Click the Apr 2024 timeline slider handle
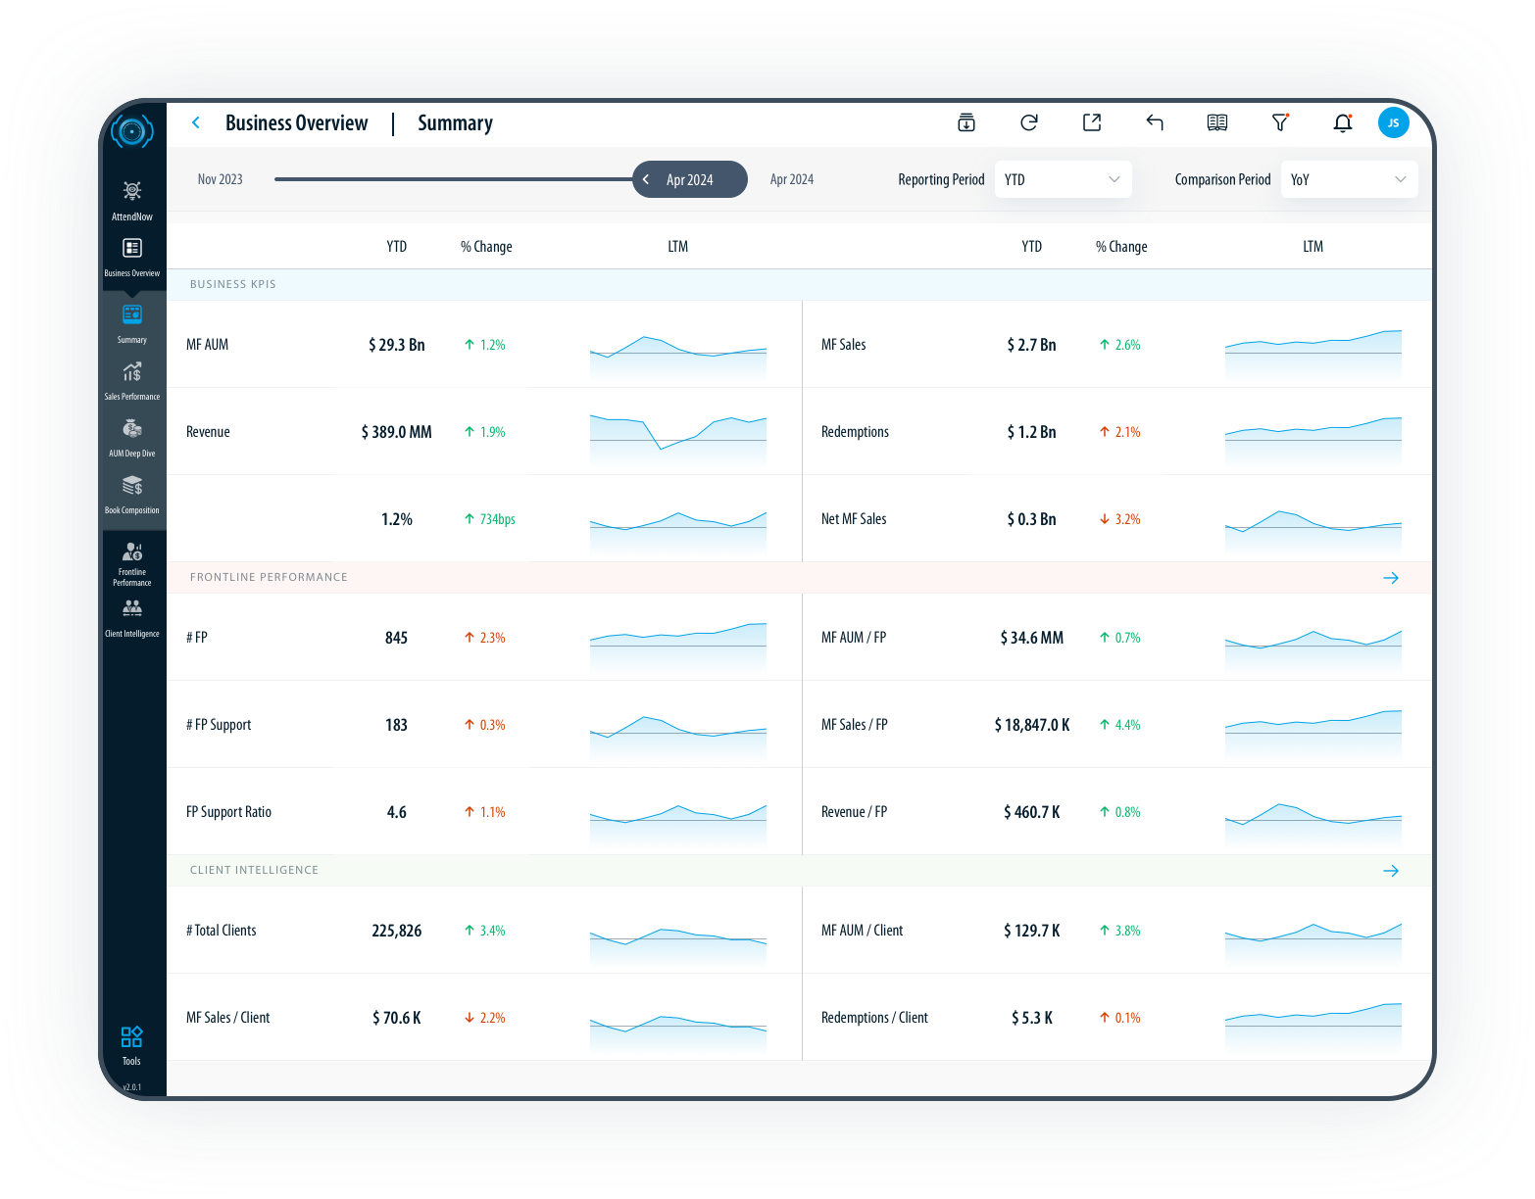This screenshot has width=1535, height=1199. 689,179
